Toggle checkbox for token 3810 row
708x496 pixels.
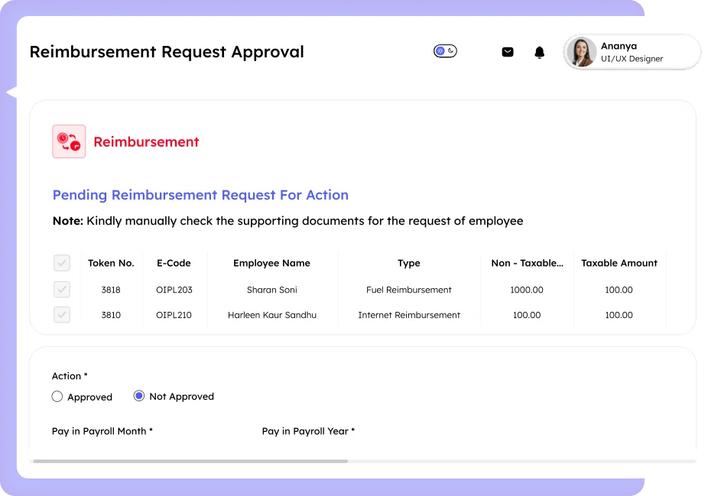[62, 315]
